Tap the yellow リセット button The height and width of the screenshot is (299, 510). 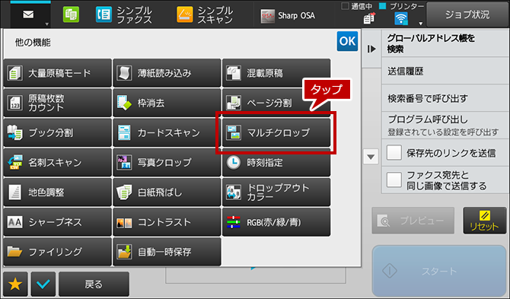(x=485, y=221)
